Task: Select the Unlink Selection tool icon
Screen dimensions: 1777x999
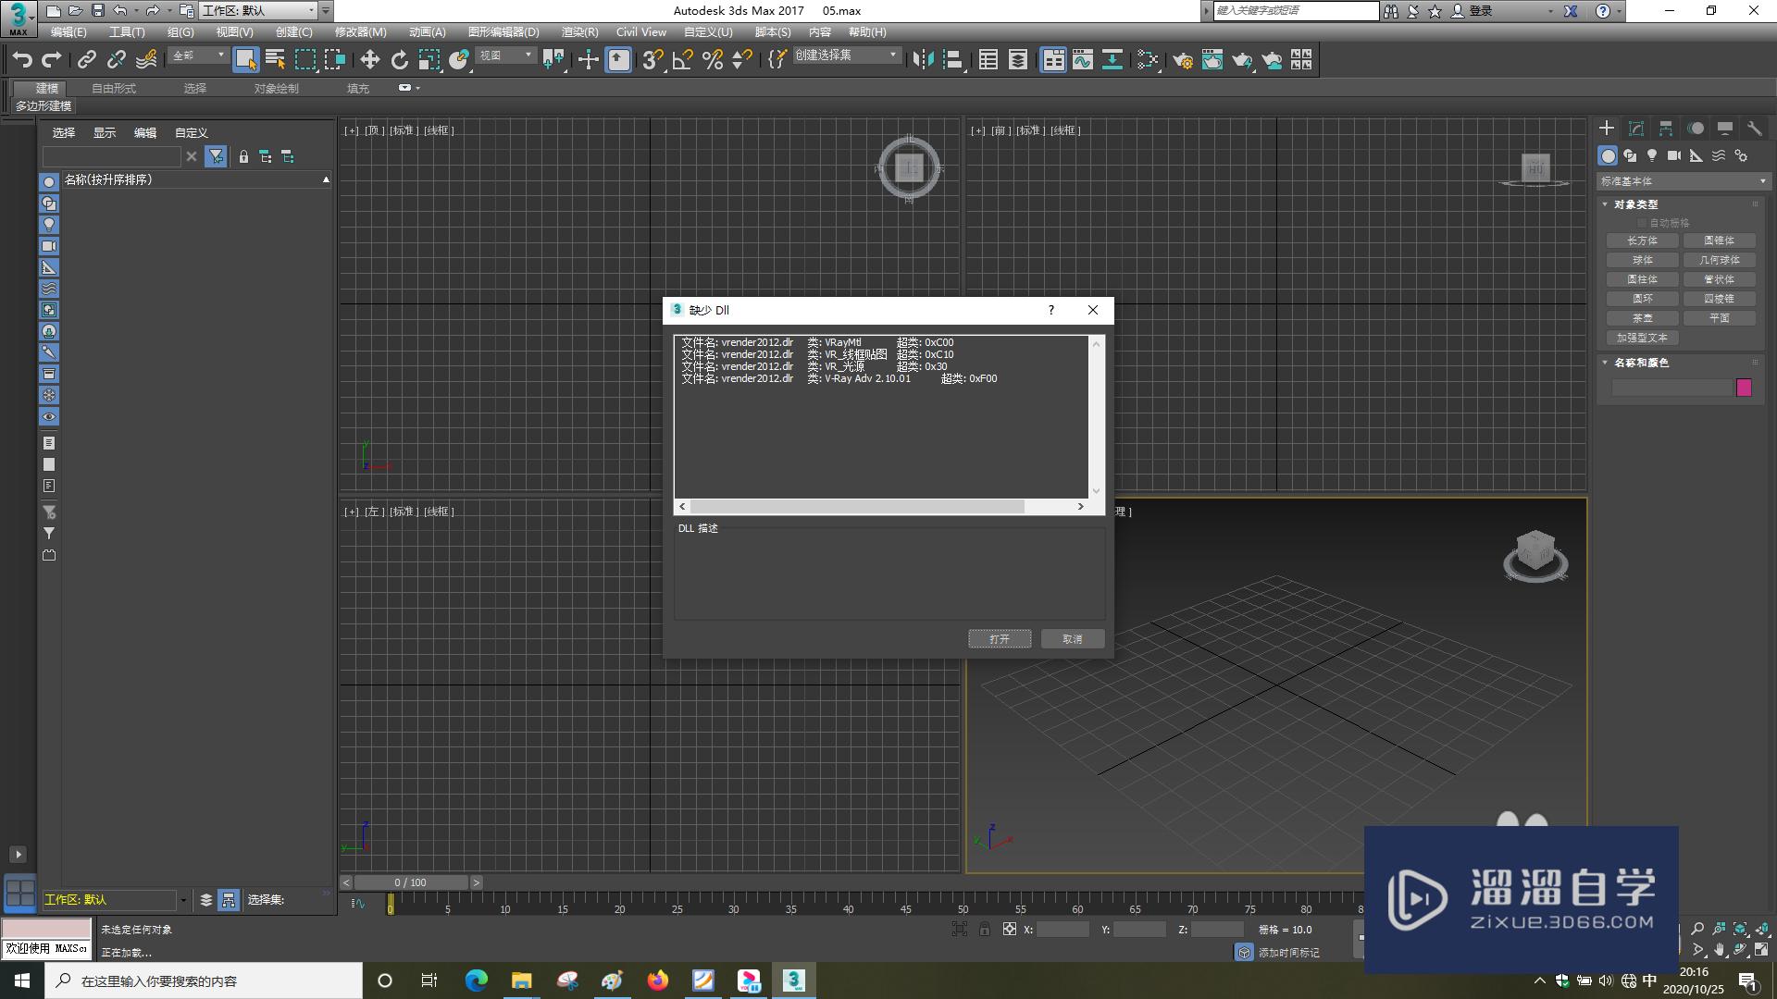Action: 117,60
